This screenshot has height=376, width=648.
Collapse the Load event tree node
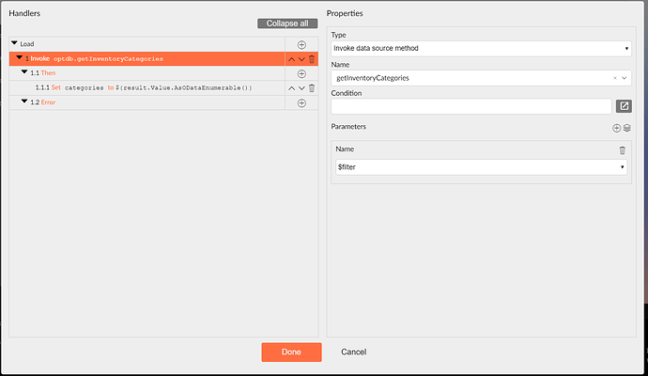coord(14,43)
